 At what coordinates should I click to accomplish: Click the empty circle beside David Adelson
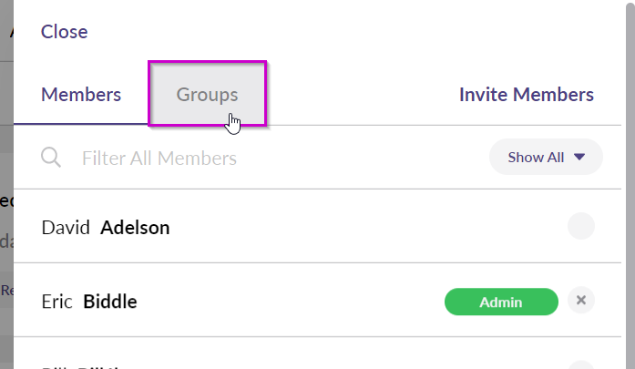580,226
